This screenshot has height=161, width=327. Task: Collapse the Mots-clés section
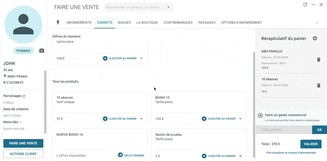click(20, 122)
